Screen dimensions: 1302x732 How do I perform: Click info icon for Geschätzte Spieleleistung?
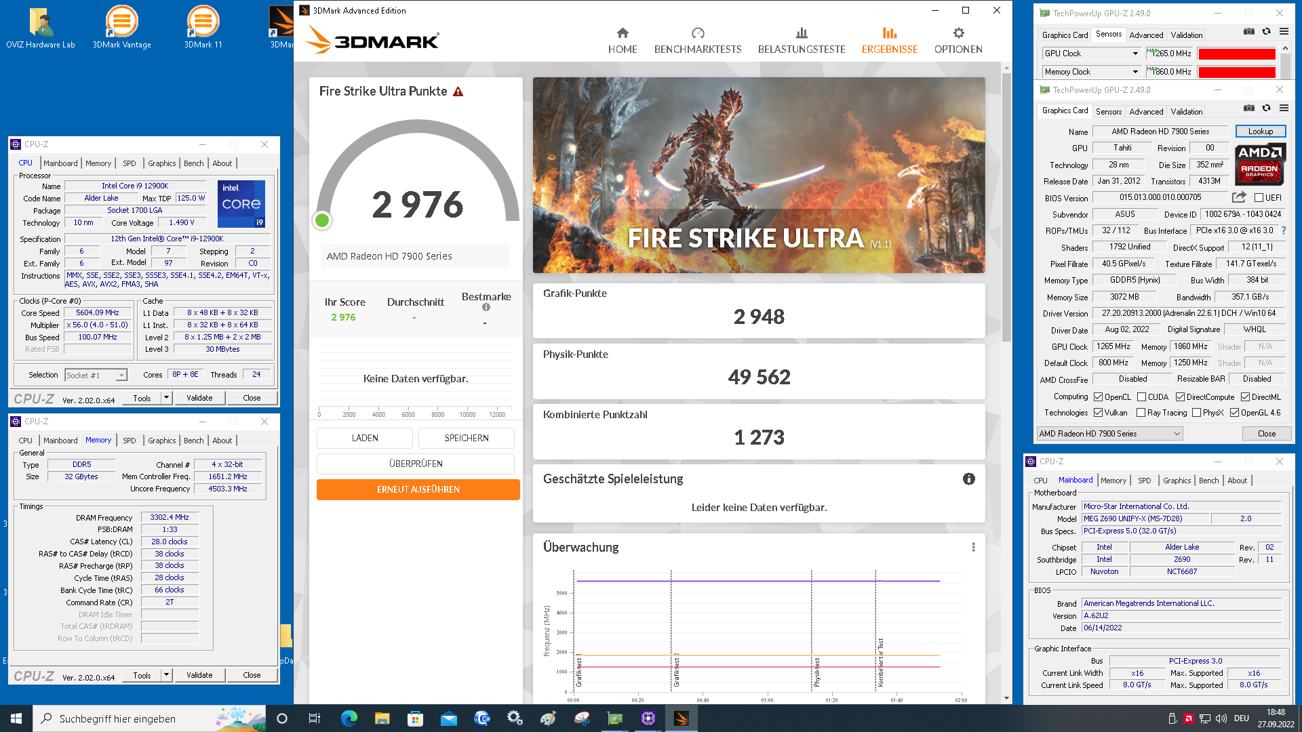968,479
